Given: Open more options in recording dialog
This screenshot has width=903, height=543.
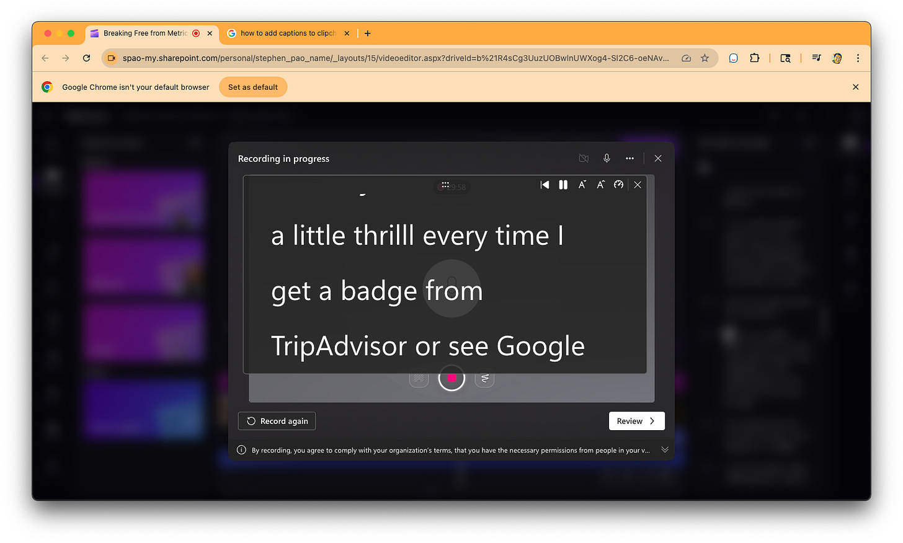Looking at the screenshot, I should coord(629,159).
